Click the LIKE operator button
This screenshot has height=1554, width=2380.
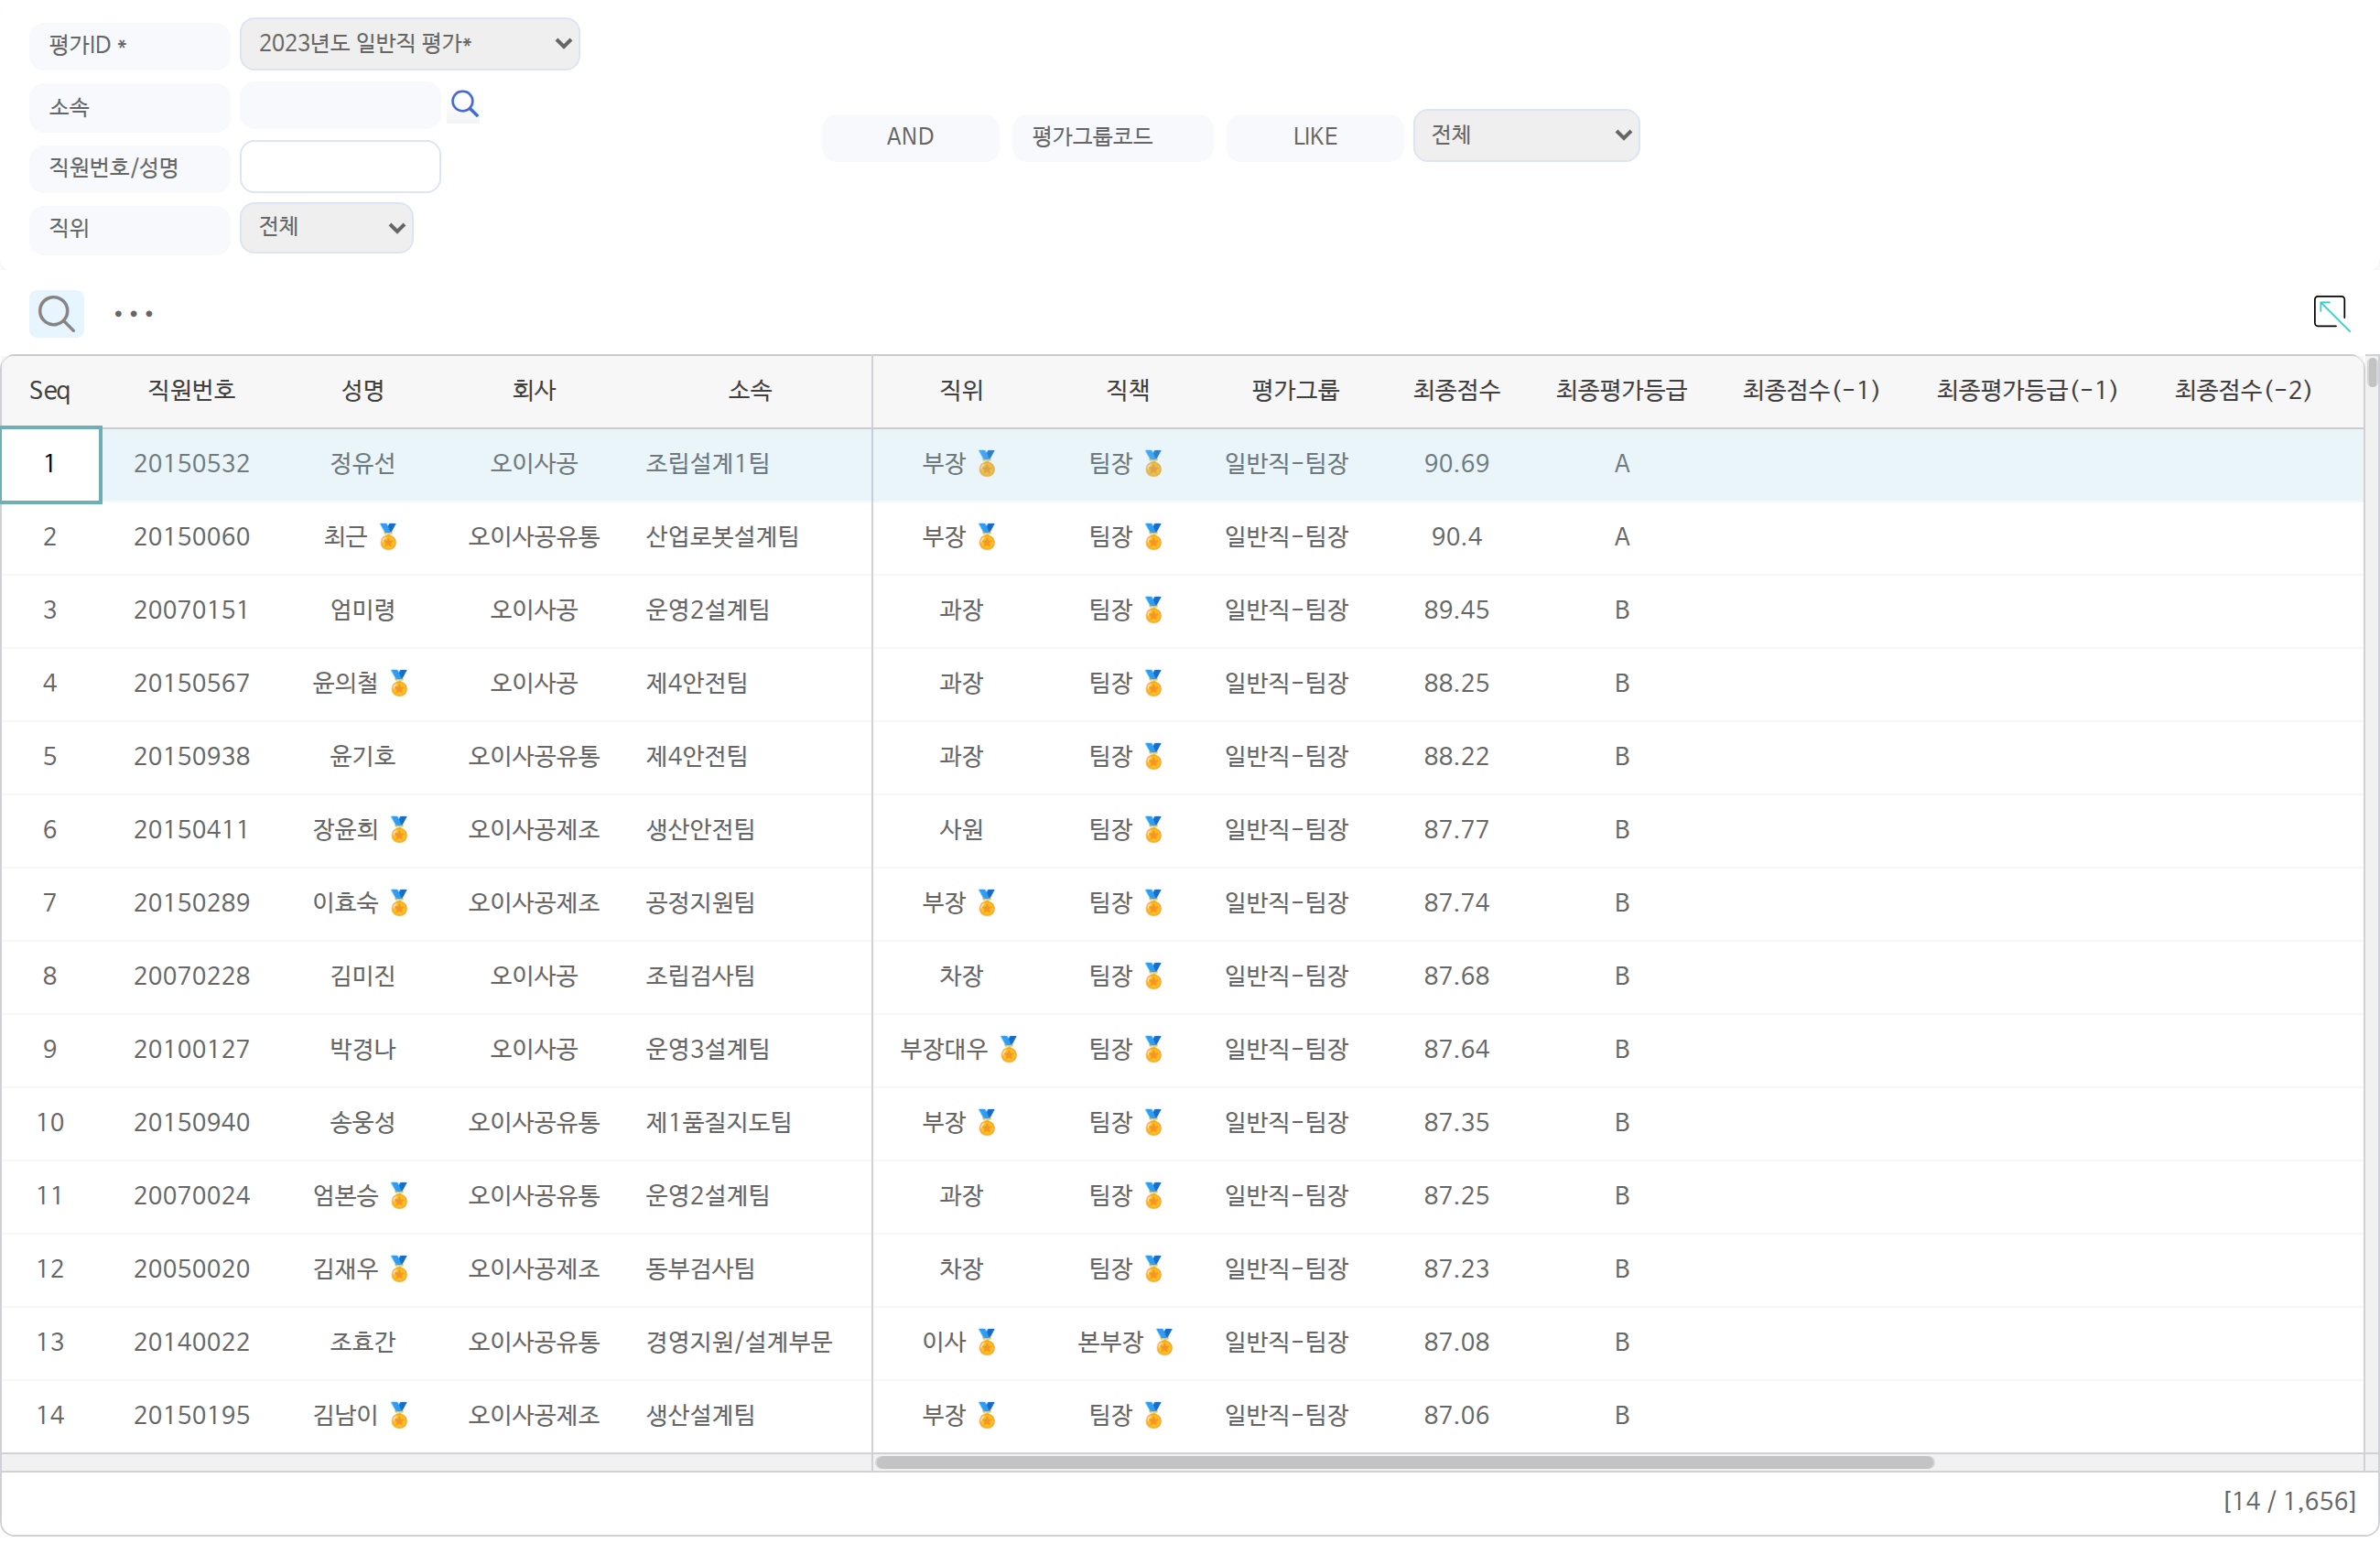point(1314,137)
